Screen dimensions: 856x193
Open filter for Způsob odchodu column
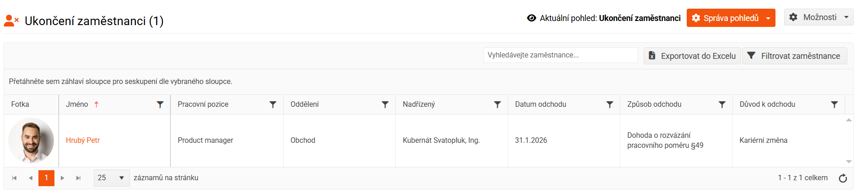pos(722,104)
